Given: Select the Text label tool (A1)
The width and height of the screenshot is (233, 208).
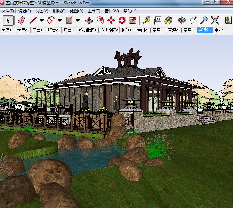Looking at the screenshot, I should (x=158, y=20).
